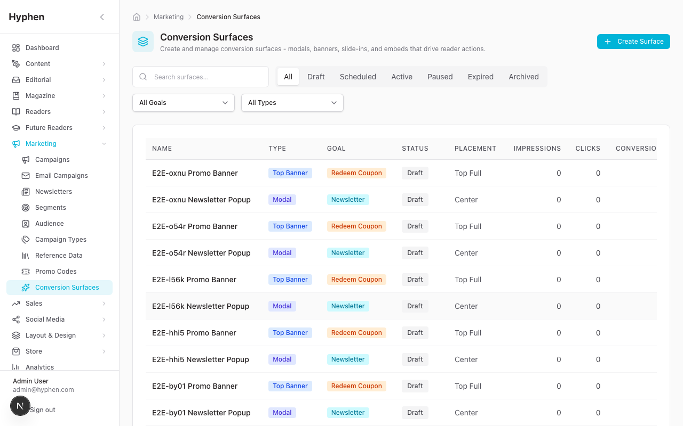Open E2E-oxnu Promo Banner row

point(195,173)
